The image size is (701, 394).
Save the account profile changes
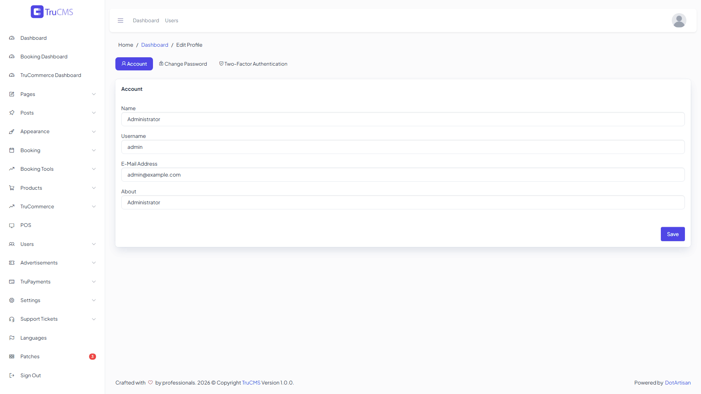[673, 234]
